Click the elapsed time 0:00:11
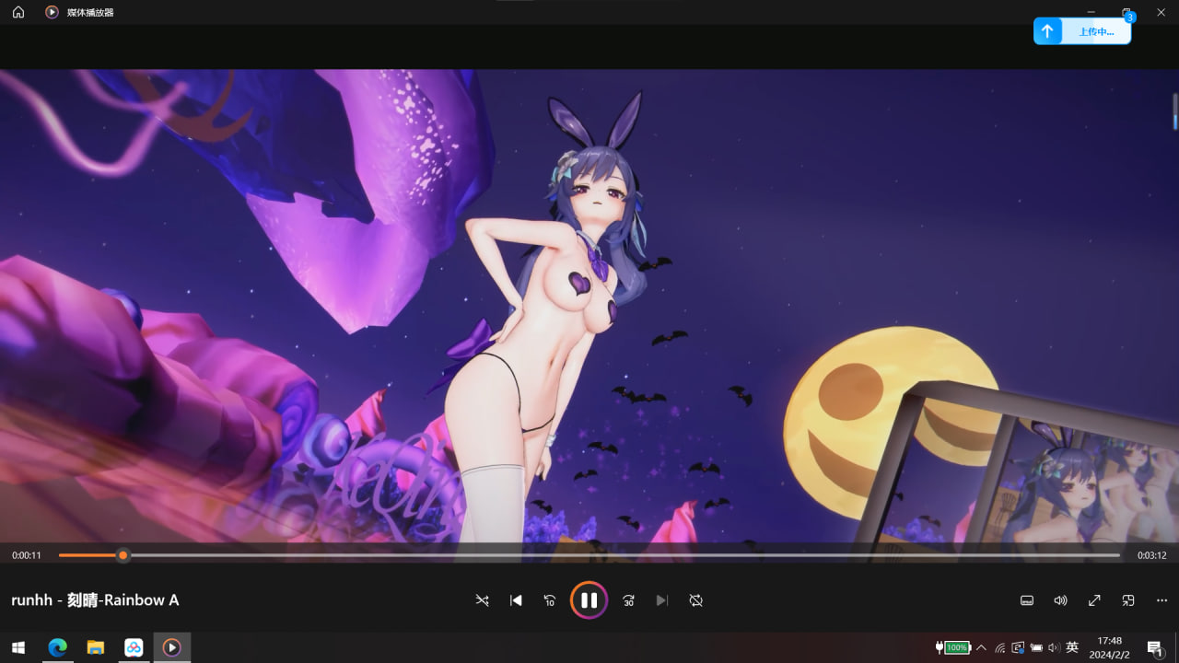Screen dimensions: 1179x663 (27, 555)
